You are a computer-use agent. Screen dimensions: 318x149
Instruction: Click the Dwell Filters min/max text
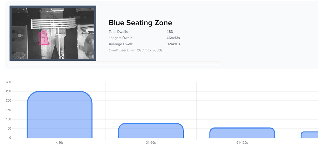135,50
